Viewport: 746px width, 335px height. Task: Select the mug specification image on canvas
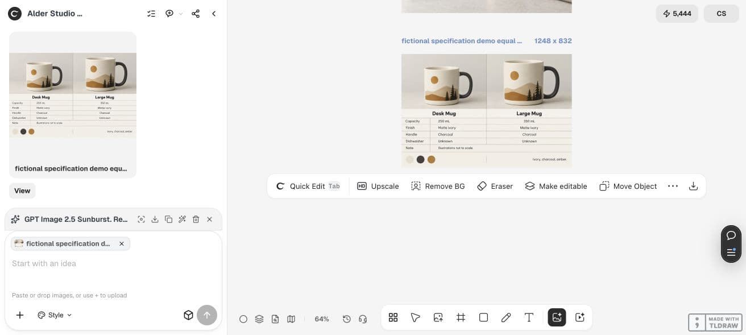click(487, 111)
